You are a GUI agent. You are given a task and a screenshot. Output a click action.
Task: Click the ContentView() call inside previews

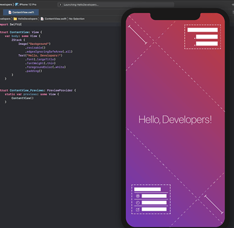click(x=22, y=98)
